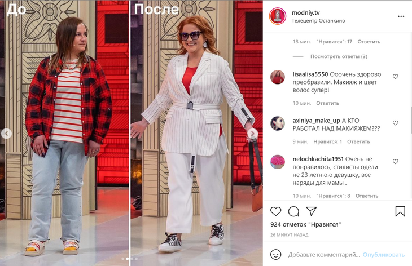Open the three-dots post options menu
This screenshot has height=266, width=412.
pos(401,16)
